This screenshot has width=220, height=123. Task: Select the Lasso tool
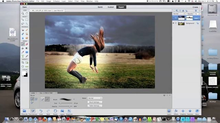coord(23,24)
